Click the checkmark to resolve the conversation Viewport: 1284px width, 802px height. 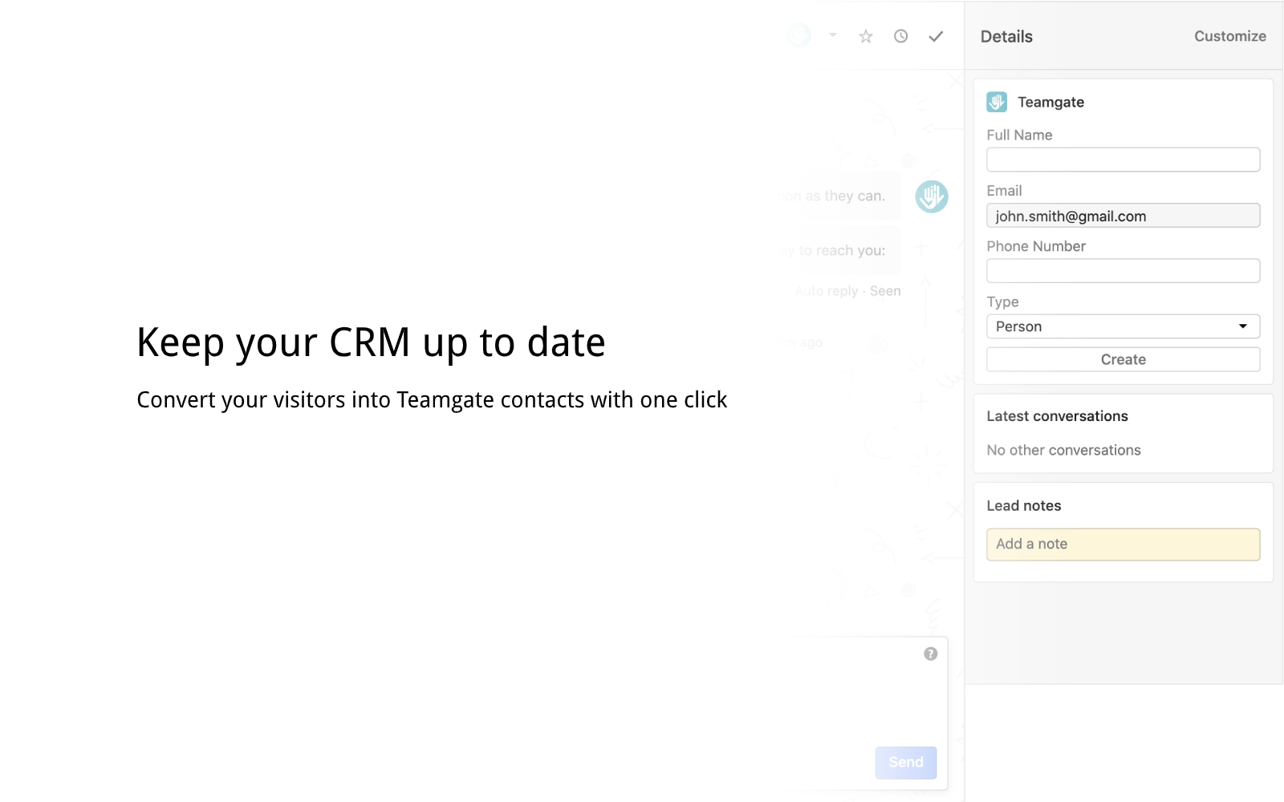[x=936, y=36]
